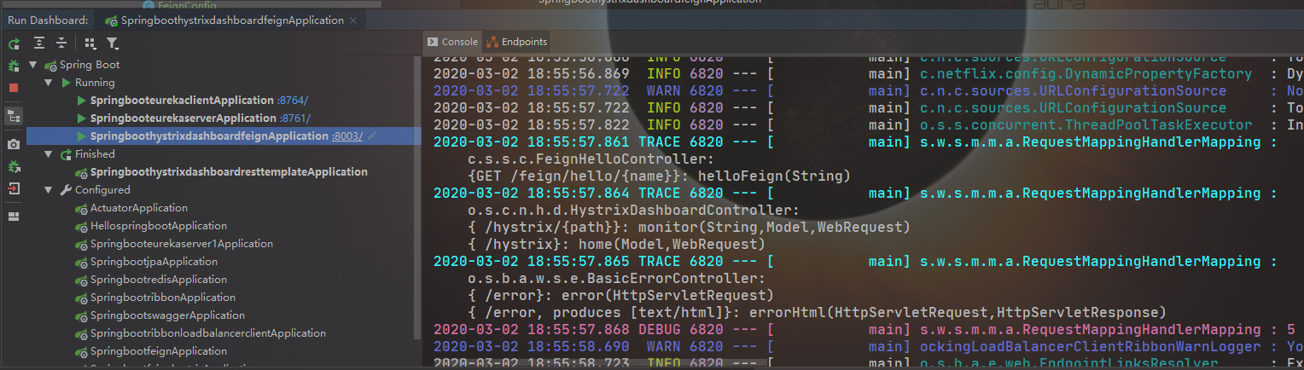
Task: Select SpringbootredisApplication configuration
Action: (x=158, y=280)
